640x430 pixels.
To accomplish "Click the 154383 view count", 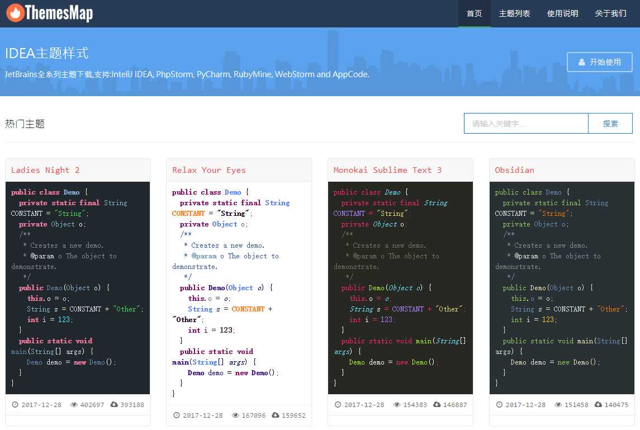I will 415,405.
